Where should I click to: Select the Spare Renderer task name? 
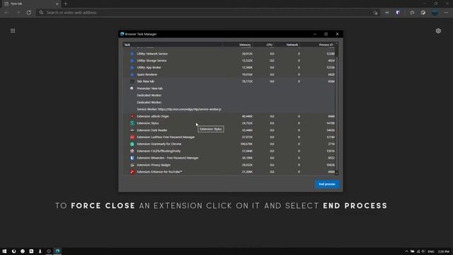147,74
